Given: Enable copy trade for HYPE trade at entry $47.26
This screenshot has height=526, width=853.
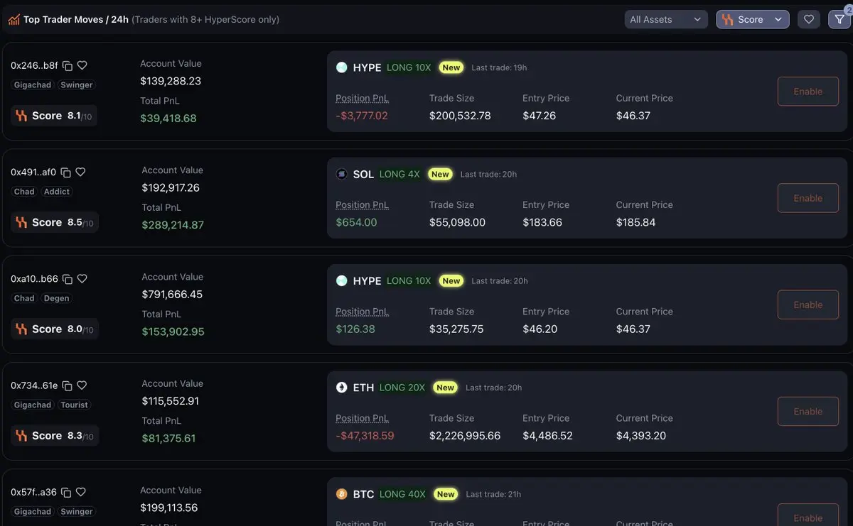Looking at the screenshot, I should tap(808, 92).
